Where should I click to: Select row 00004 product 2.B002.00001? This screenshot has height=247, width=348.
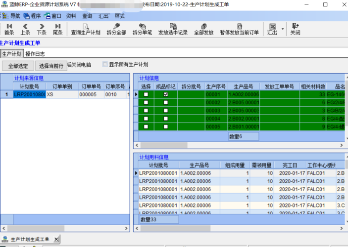pyautogui.click(x=244, y=119)
